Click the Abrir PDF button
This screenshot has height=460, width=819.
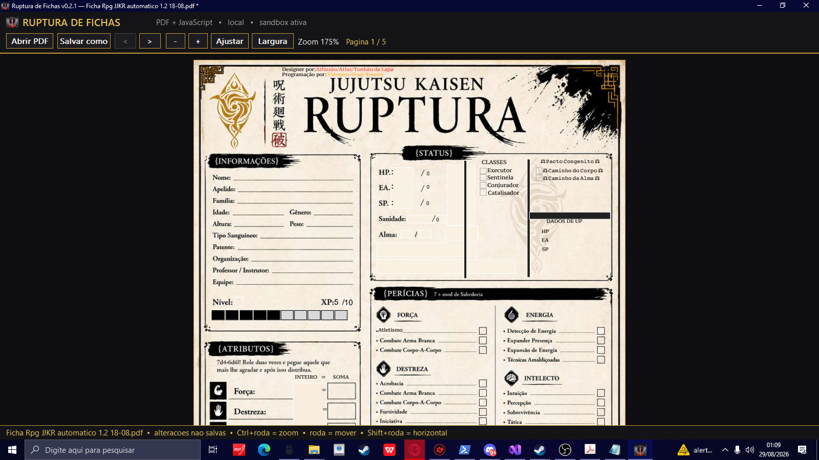pos(30,41)
